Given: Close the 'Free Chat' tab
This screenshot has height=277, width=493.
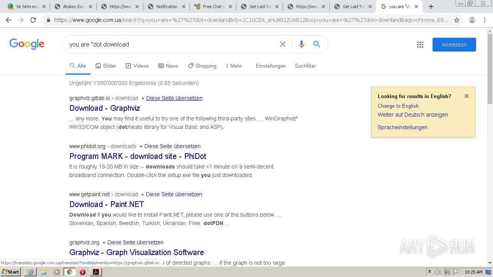Looking at the screenshot, I should tap(230, 7).
